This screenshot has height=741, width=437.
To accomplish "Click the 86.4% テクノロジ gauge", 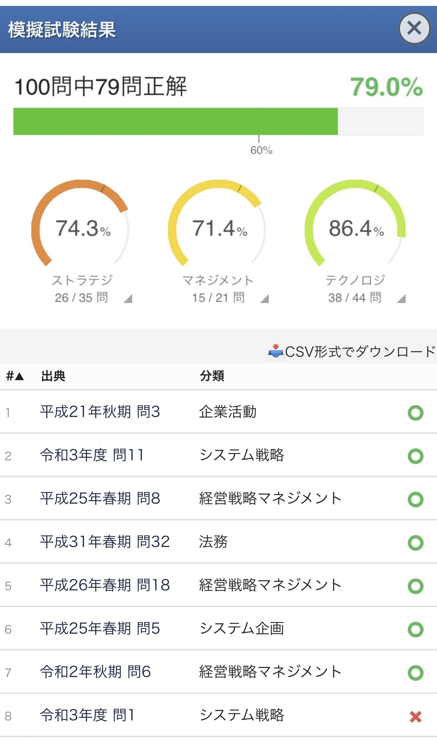I will tap(356, 228).
